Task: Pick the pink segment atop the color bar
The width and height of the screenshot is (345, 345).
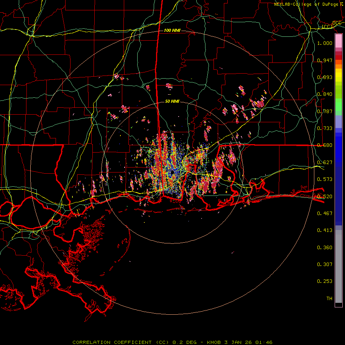Action: click(338, 41)
